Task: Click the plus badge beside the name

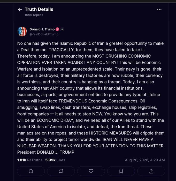Action: (x=62, y=29)
